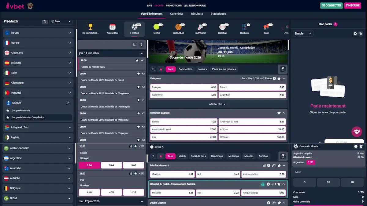Bet on Espagne at 4.90
Screen dimensions: 367x206
(x=184, y=87)
